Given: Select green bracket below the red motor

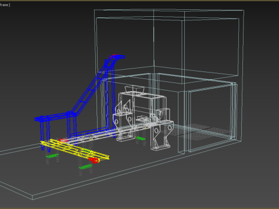Looking at the screenshot, I should click(x=85, y=167).
